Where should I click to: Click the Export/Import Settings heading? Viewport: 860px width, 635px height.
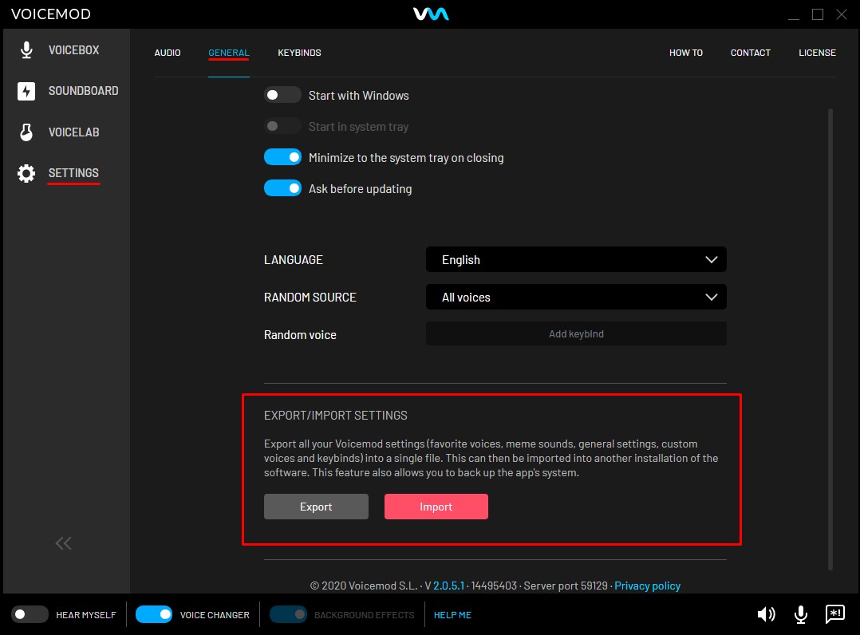(x=336, y=415)
